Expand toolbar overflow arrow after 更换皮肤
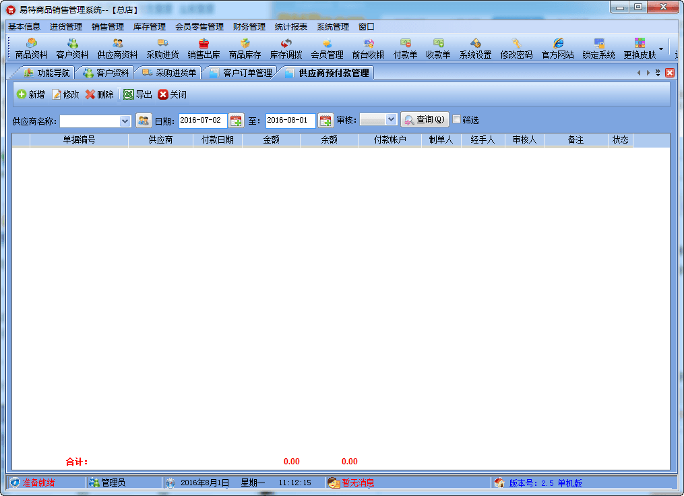Image resolution: width=684 pixels, height=496 pixels. 661,49
